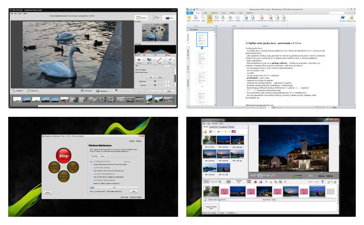The image size is (364, 225).
Task: Toggle the Junk Files Removal checkbox
Action: pyautogui.click(x=95, y=174)
